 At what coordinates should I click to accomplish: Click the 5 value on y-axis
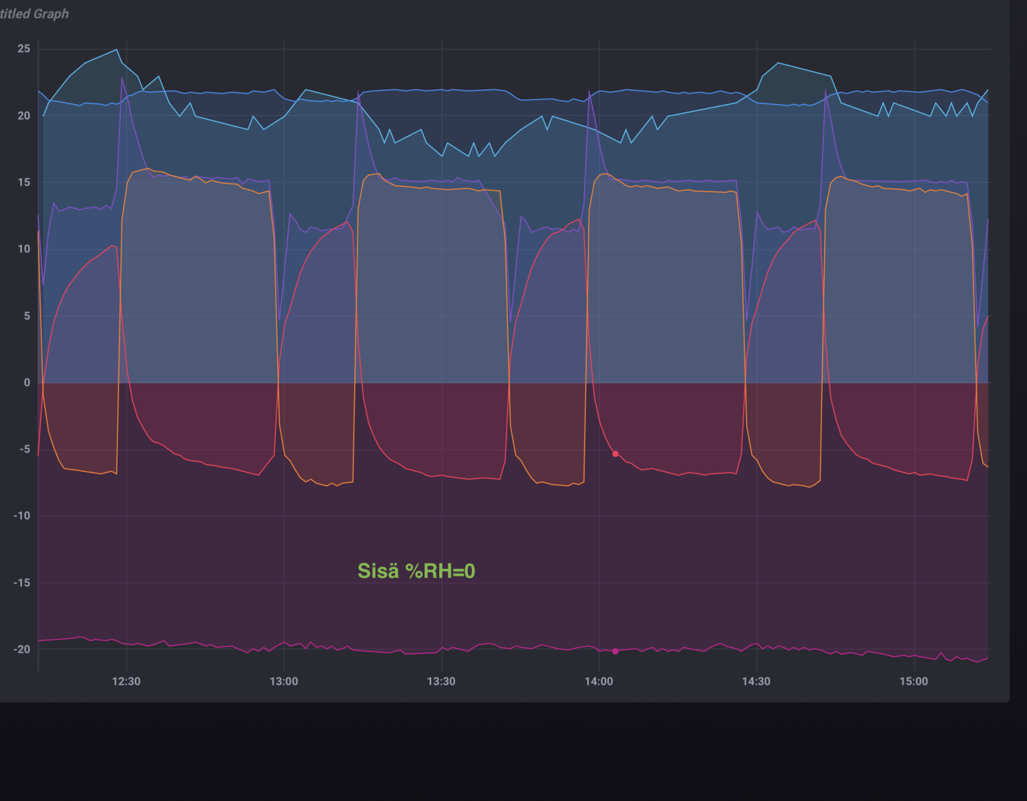(x=27, y=316)
